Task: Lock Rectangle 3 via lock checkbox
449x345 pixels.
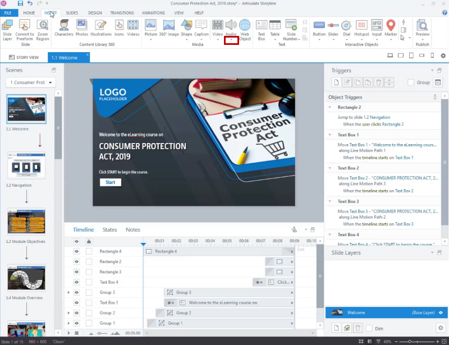Action: 89,272
